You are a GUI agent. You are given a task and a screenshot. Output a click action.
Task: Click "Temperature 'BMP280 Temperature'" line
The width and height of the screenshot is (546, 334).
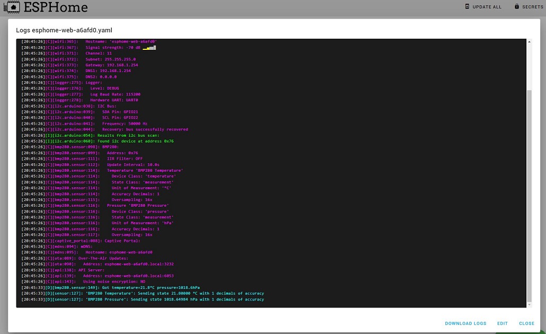click(102, 171)
